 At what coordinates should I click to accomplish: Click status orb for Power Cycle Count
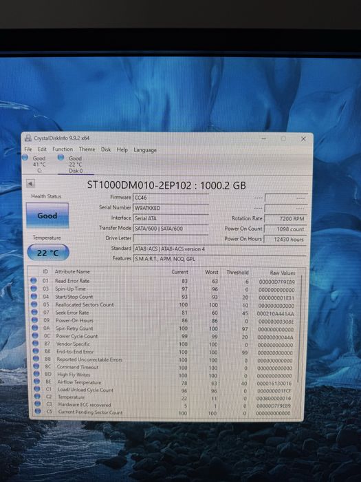pos(36,336)
